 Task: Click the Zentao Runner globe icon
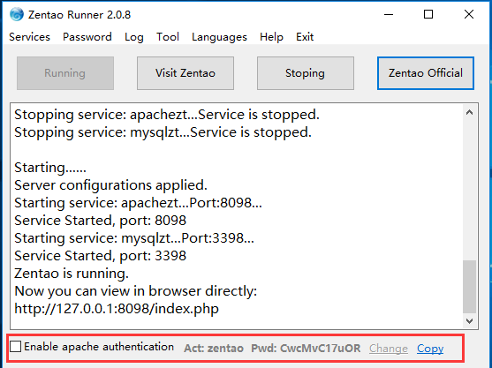tap(16, 14)
